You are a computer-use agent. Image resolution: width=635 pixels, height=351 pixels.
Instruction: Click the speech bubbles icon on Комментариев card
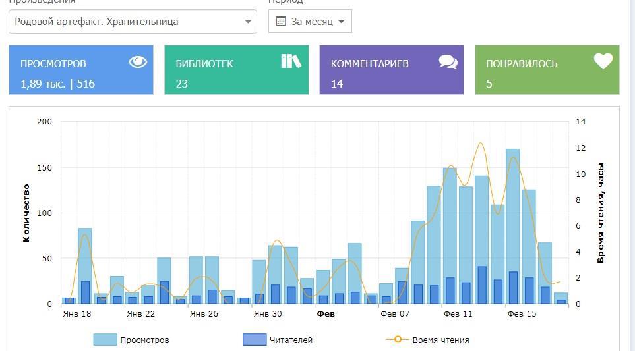(448, 62)
